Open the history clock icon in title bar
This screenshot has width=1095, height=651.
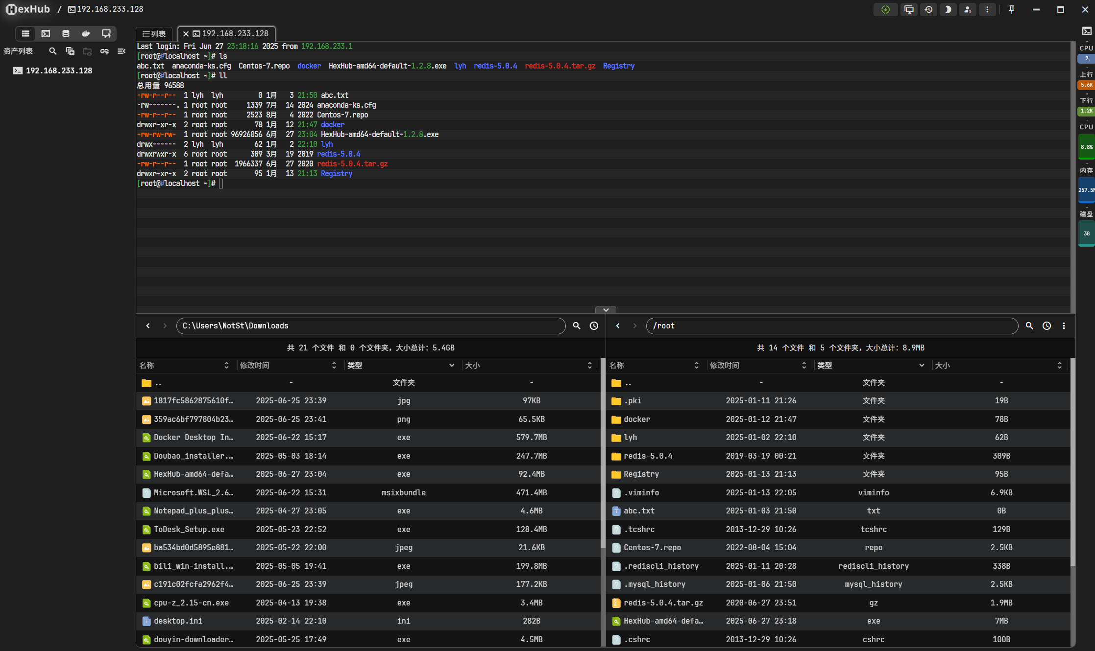click(928, 9)
